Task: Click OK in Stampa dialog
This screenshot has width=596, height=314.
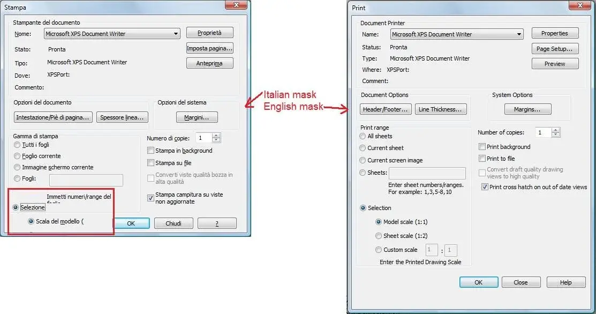Action: [131, 223]
